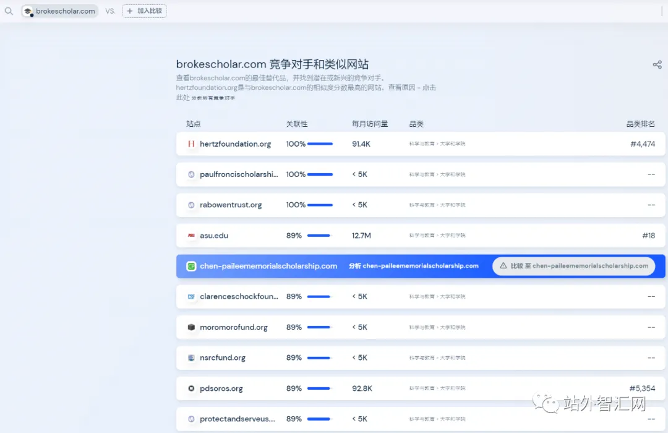Open the paulfroncischolarshi... site link
This screenshot has width=668, height=433.
[x=239, y=174]
